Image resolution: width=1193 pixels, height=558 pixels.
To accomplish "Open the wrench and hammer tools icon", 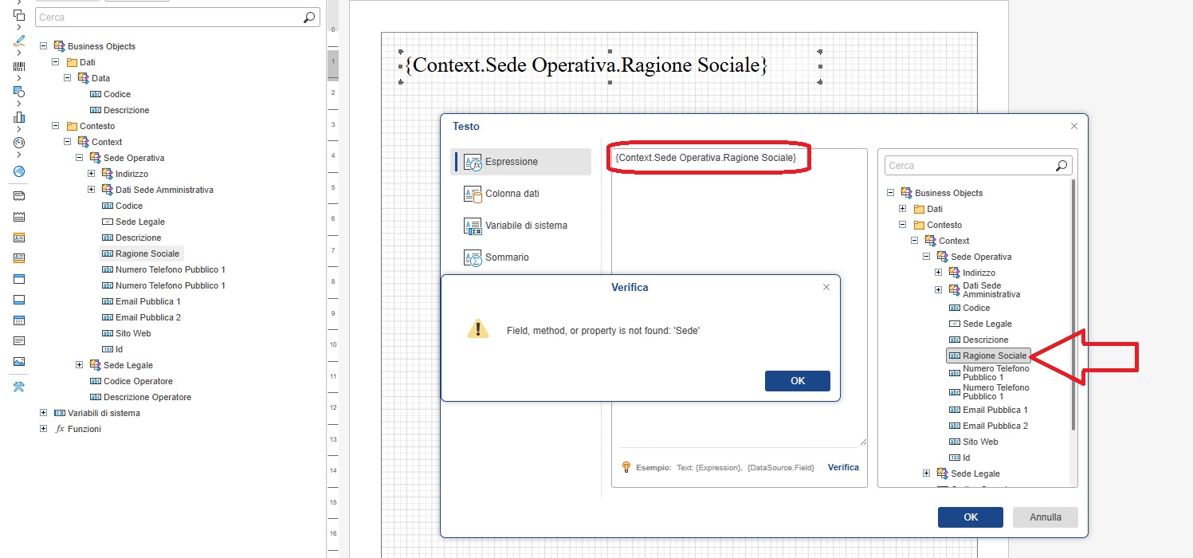I will pos(19,387).
